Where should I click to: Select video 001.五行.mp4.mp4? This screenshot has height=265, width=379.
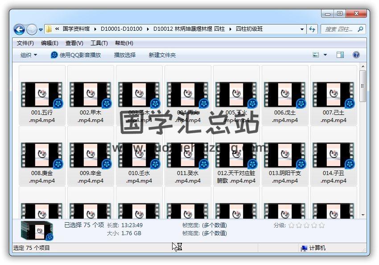42,95
